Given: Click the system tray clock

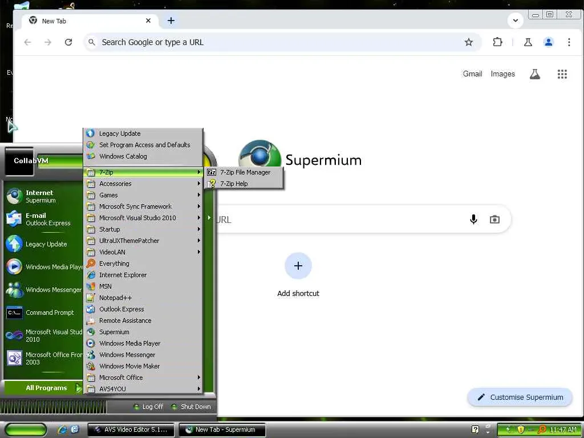Looking at the screenshot, I should pyautogui.click(x=563, y=430).
